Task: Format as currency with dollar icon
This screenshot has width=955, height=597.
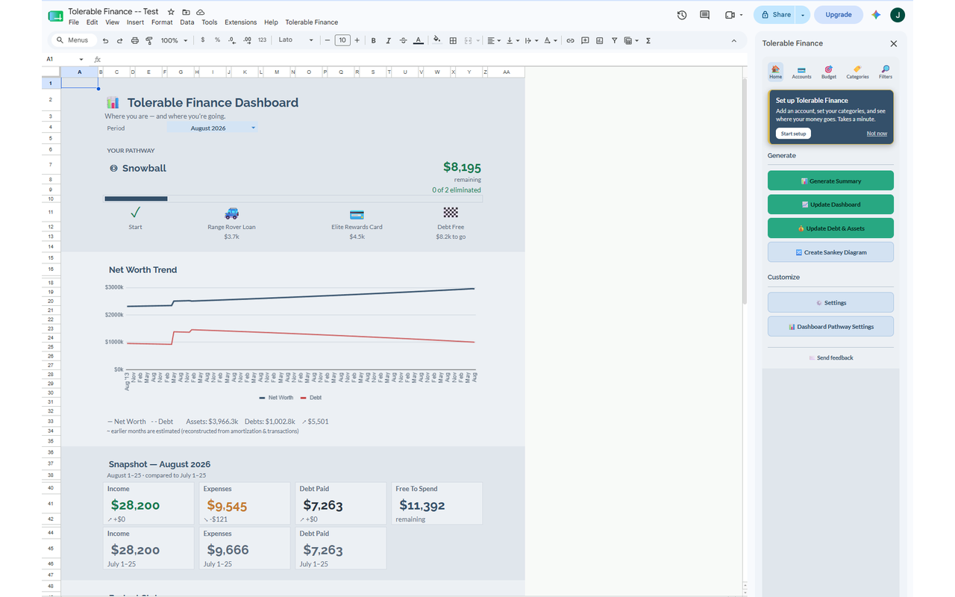Action: 203,40
